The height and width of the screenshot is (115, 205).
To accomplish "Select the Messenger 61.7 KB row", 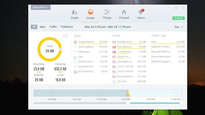I will (x=90, y=52).
